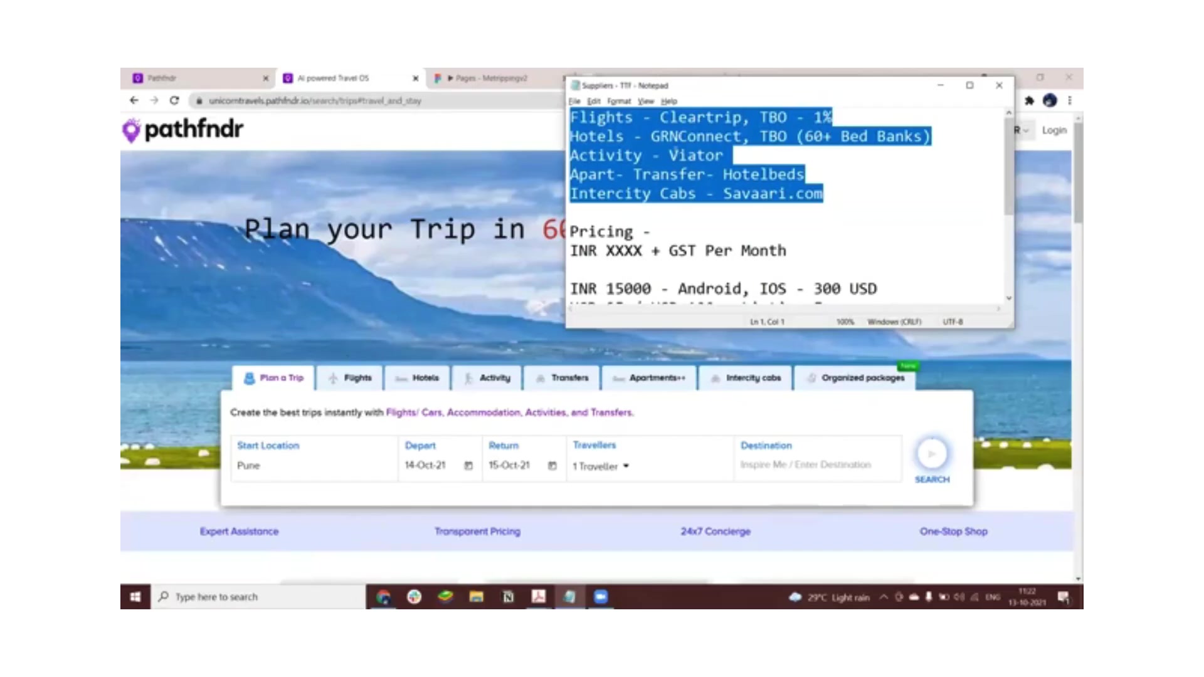
Task: Click the Depart date 14-Oct-21
Action: tap(425, 466)
